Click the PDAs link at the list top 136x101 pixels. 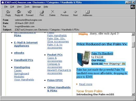(17, 35)
